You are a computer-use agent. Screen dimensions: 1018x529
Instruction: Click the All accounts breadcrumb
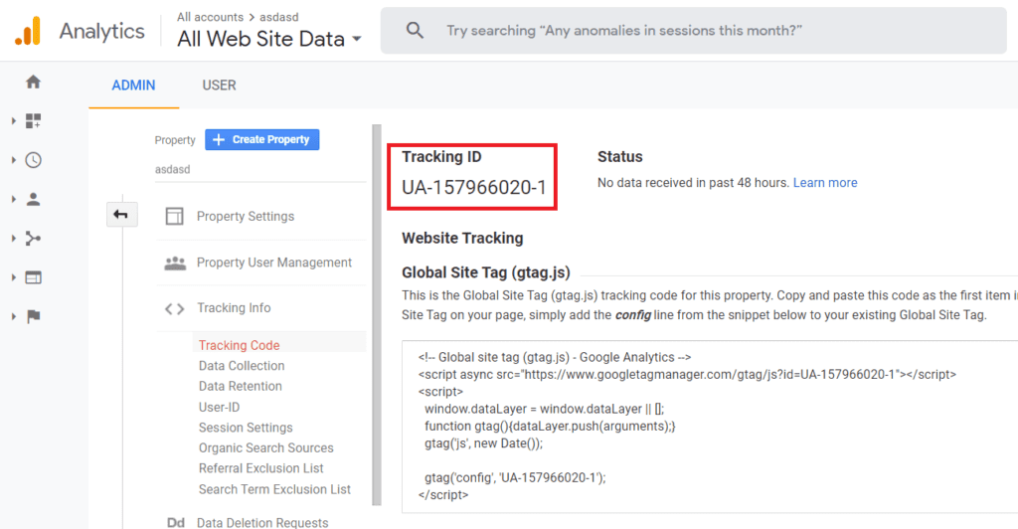point(210,17)
